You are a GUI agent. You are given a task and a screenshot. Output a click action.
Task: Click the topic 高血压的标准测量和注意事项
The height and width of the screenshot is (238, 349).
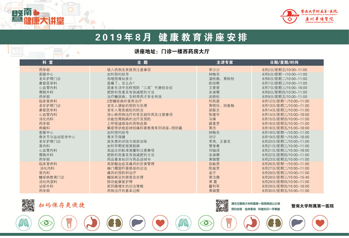[131, 150]
